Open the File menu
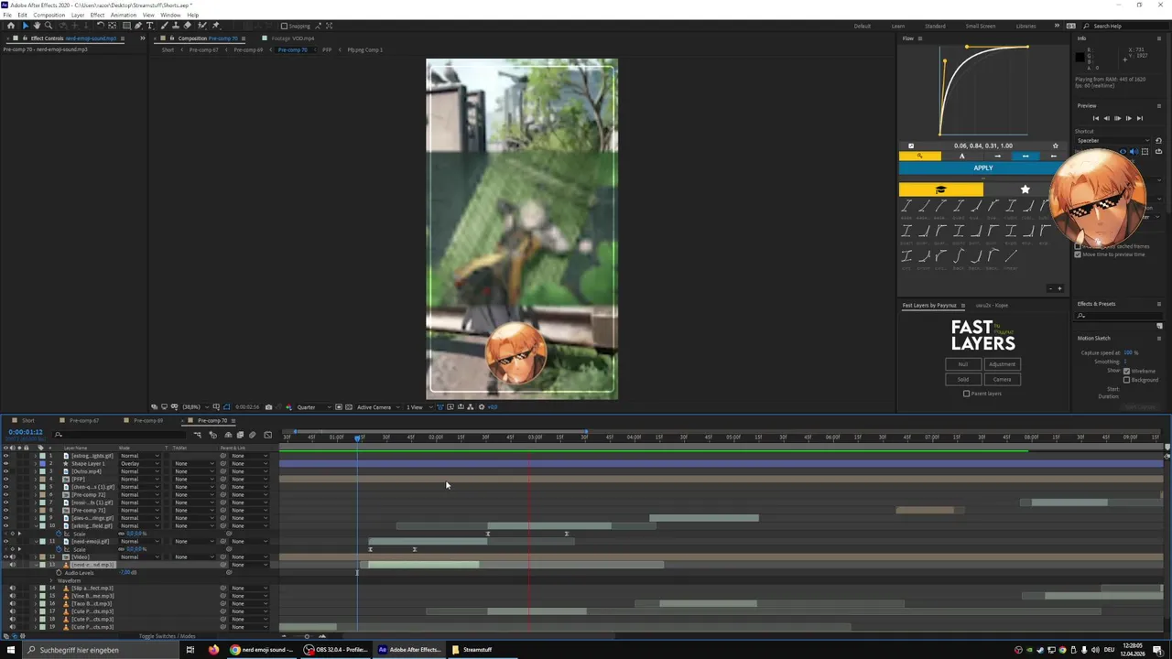 pyautogui.click(x=7, y=15)
